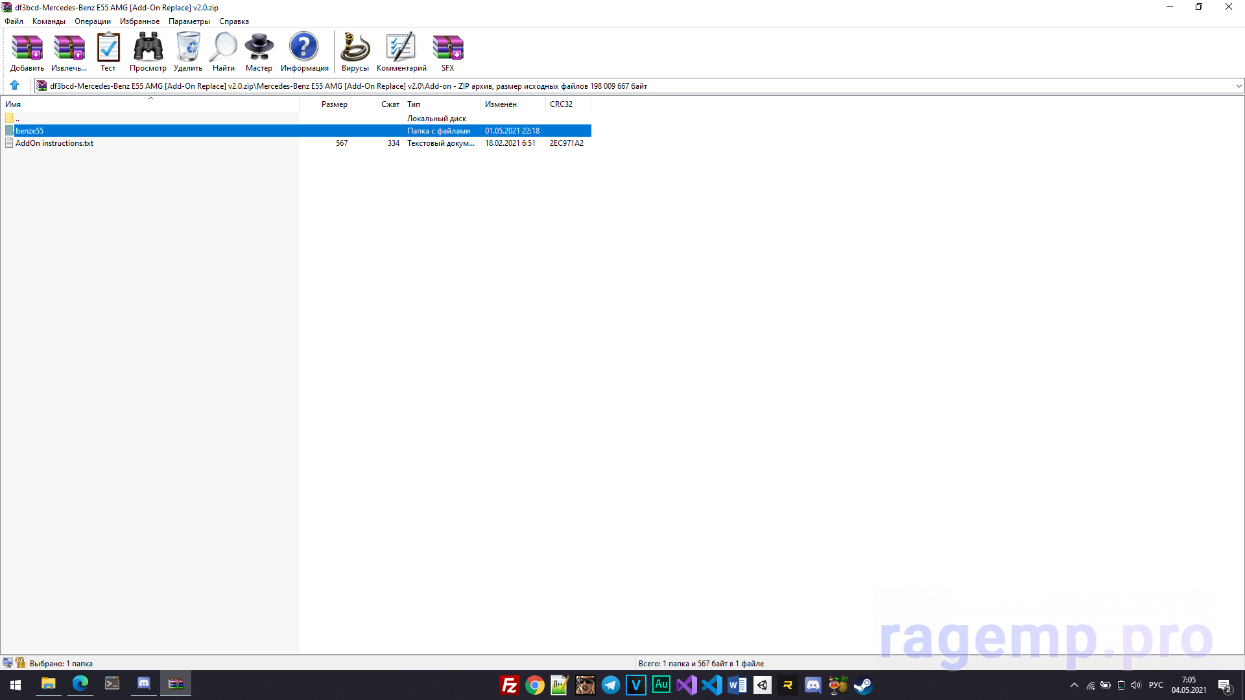This screenshot has height=700, width=1245.
Task: Click the date 01.05.2021 22:18 cell
Action: click(x=512, y=131)
